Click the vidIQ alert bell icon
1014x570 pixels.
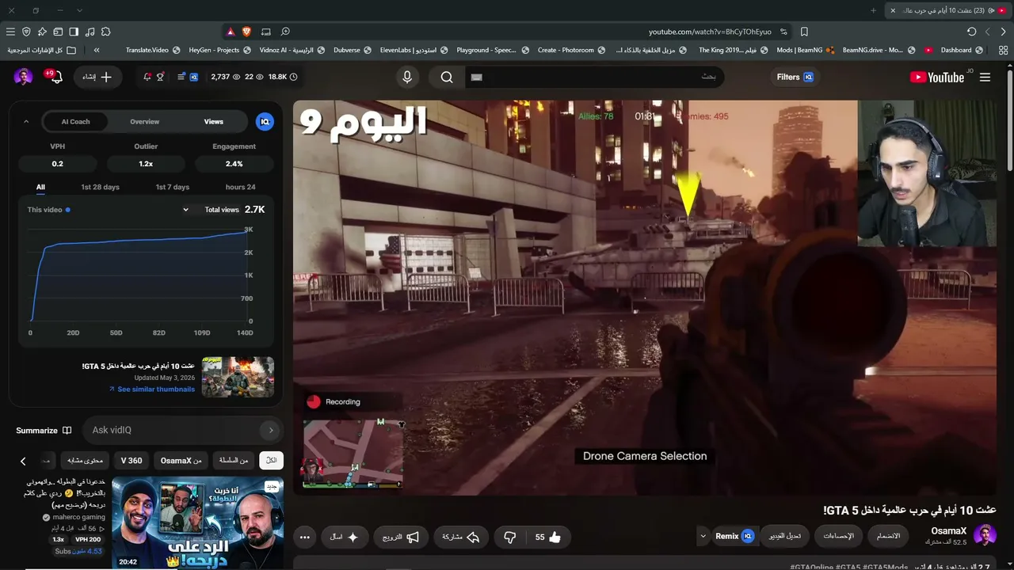(147, 77)
